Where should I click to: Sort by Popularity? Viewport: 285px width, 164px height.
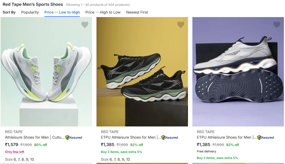click(x=30, y=12)
